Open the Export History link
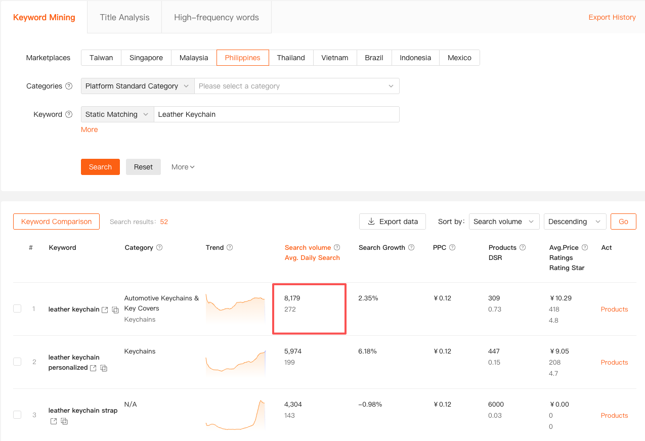The width and height of the screenshot is (645, 441). coord(612,17)
